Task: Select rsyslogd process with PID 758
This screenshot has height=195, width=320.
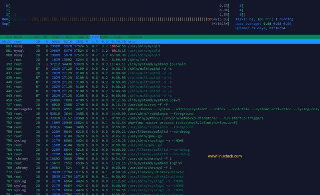Action: (x=160, y=141)
